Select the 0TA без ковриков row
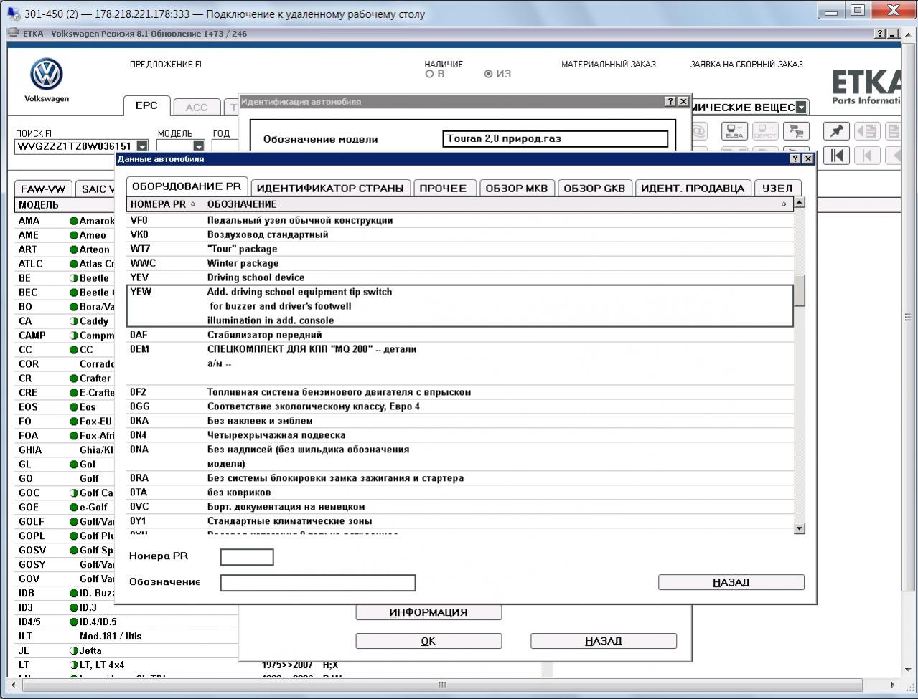 pyautogui.click(x=460, y=493)
